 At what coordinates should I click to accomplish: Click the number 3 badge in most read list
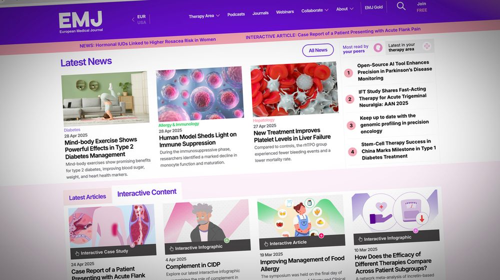[x=351, y=125]
